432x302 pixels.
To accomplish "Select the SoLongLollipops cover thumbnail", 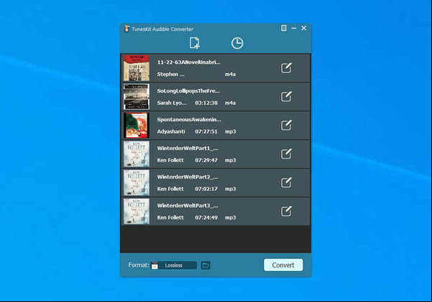I will click(x=137, y=97).
